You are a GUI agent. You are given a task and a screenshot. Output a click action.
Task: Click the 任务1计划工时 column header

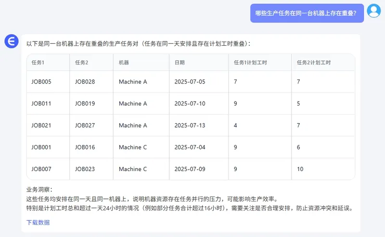[x=250, y=63]
